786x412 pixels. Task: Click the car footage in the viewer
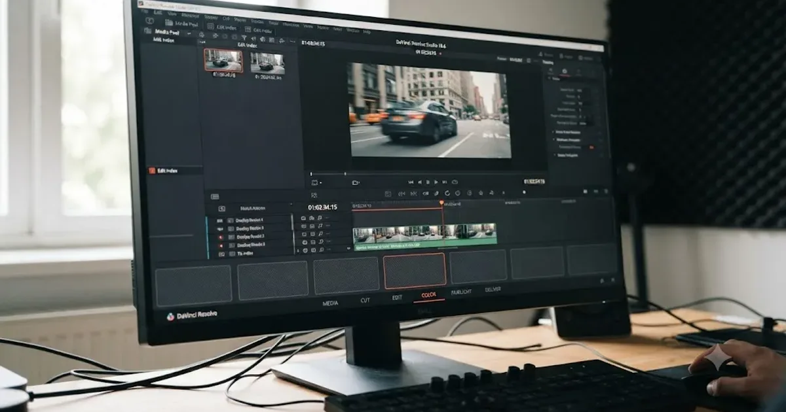pos(430,111)
